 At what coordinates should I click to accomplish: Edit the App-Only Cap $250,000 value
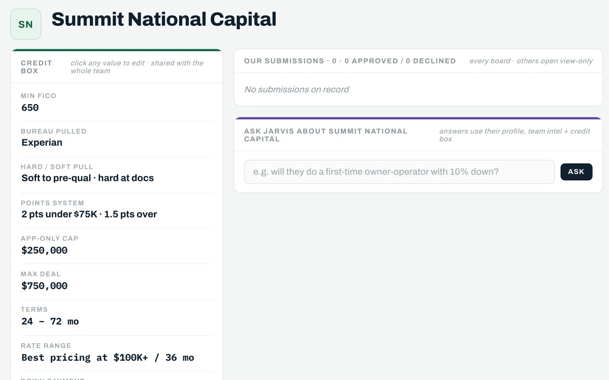coord(44,250)
